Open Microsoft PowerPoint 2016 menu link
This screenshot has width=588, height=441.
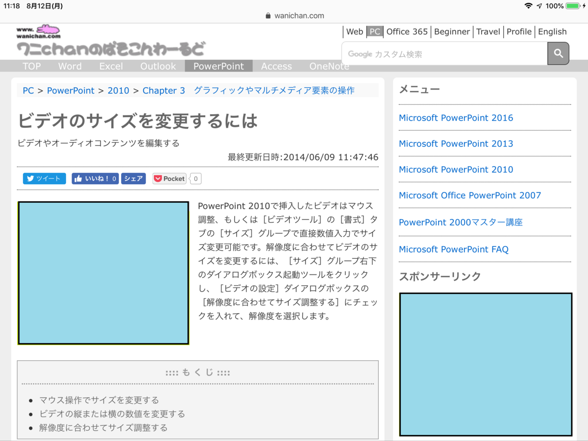(456, 118)
